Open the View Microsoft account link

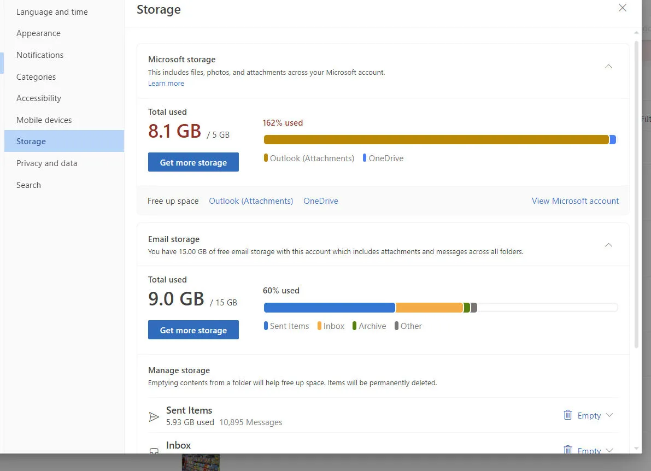[575, 201]
